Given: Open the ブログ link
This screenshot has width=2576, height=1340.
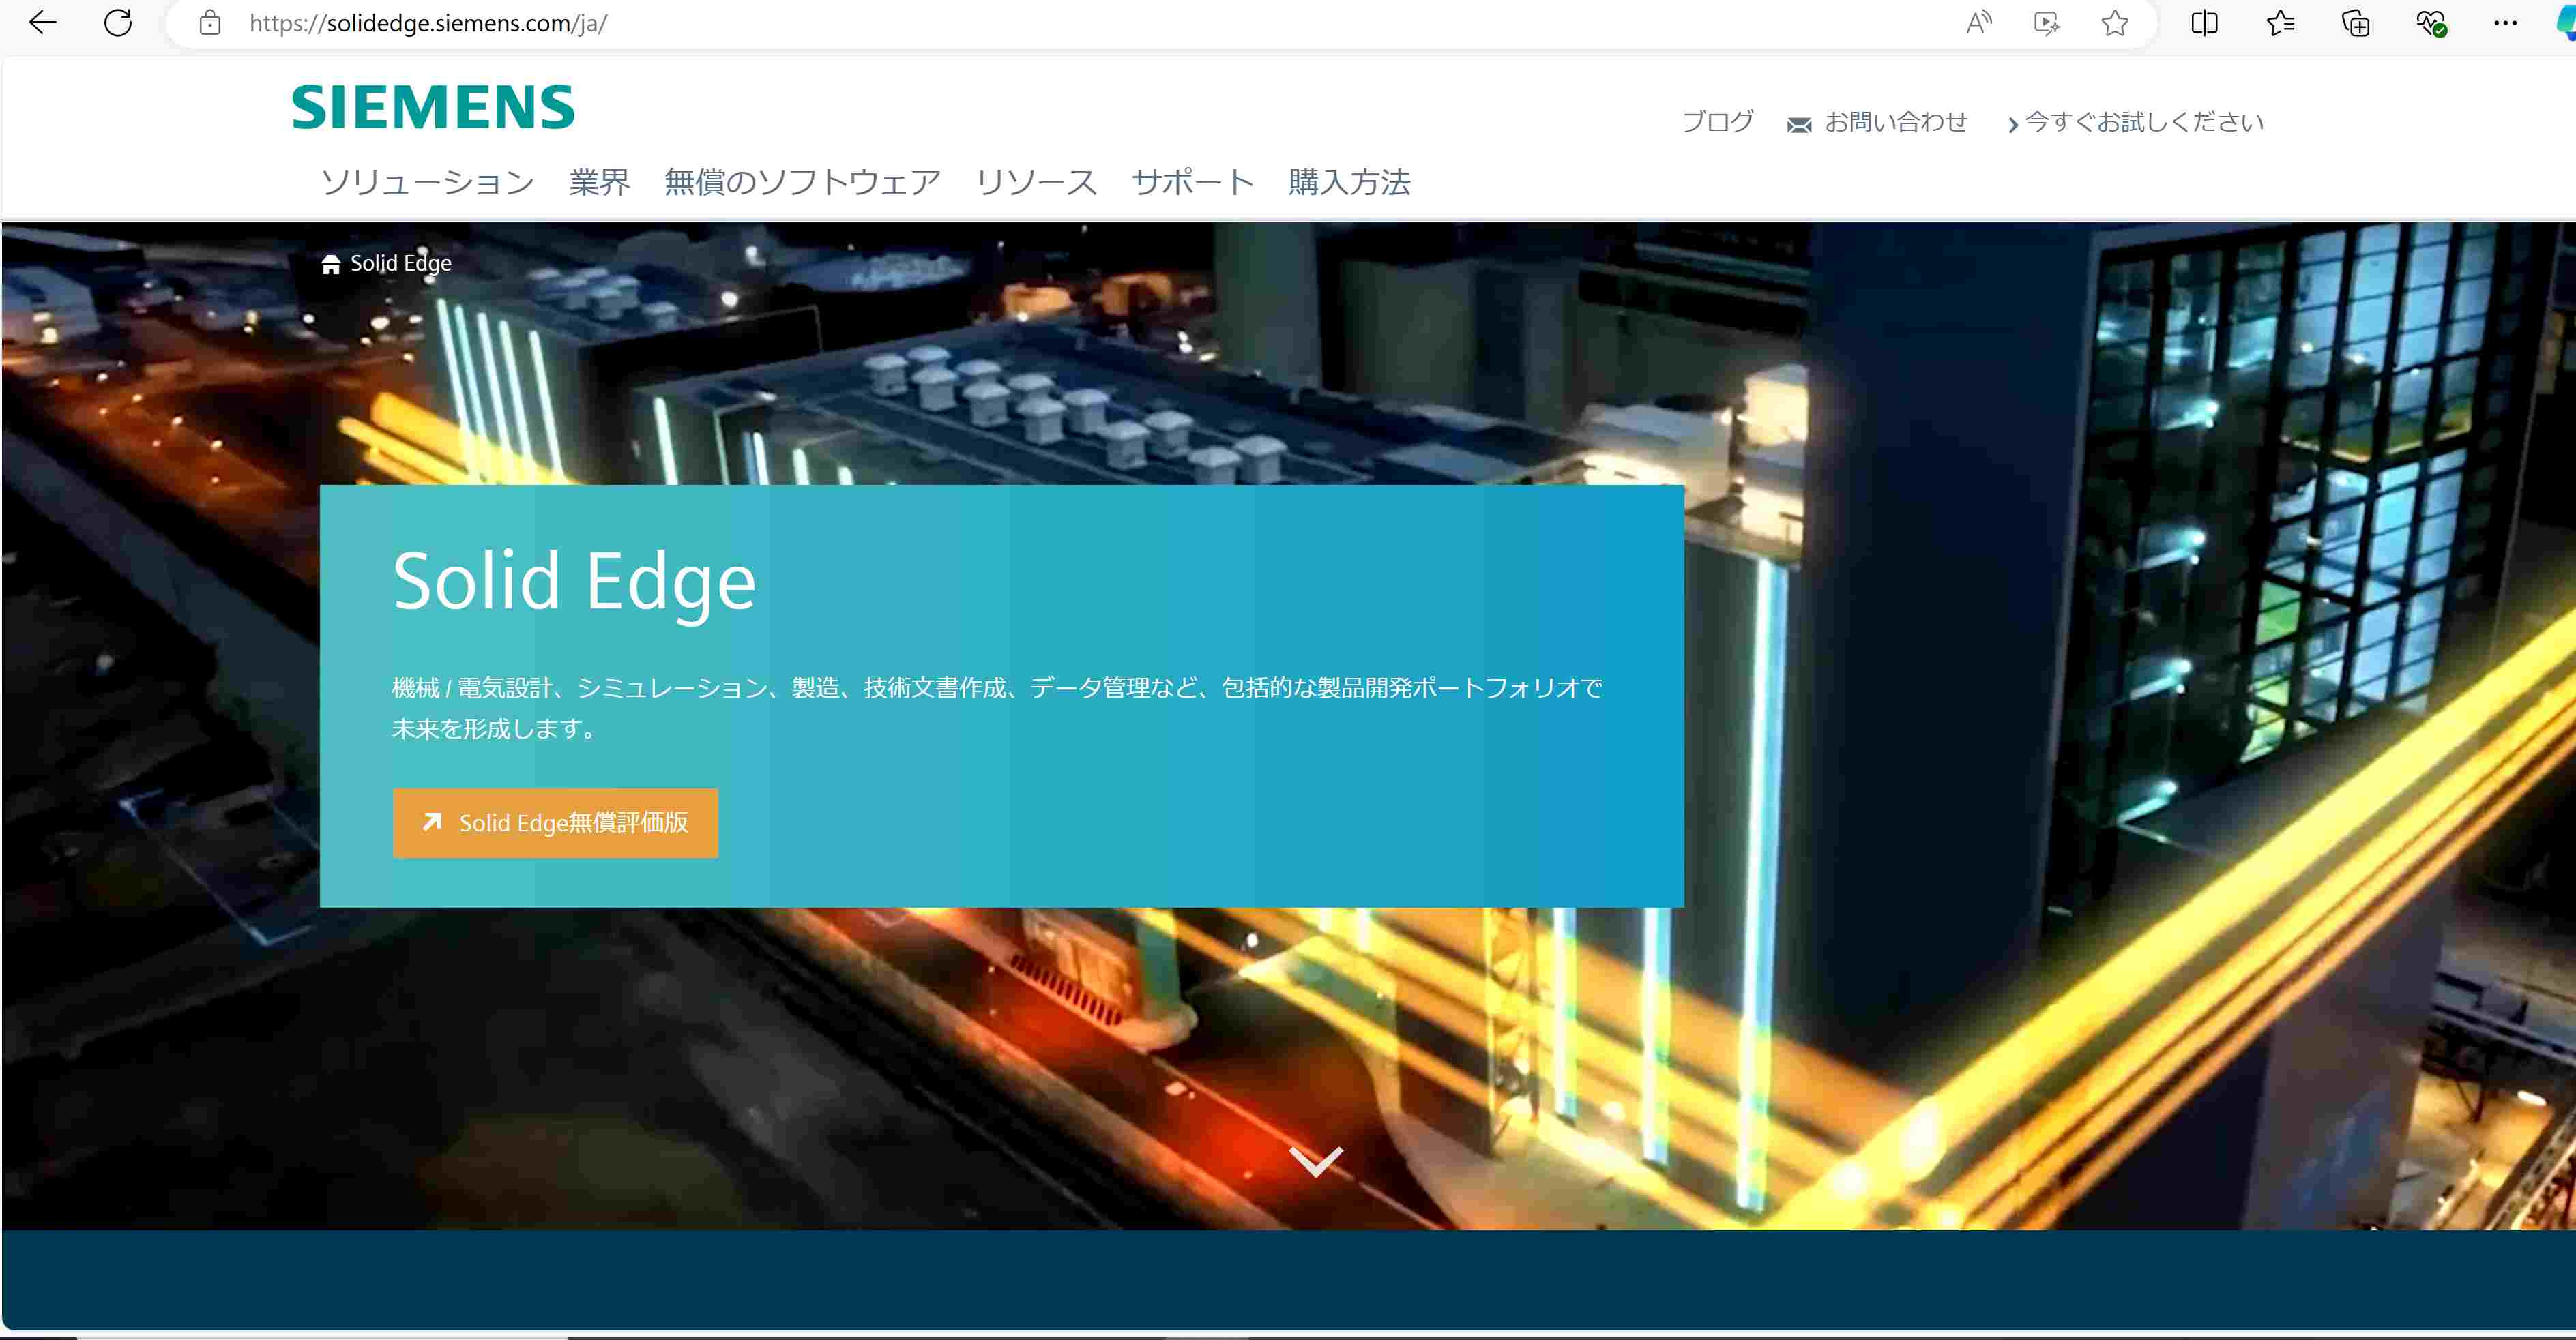Looking at the screenshot, I should click(x=1717, y=122).
